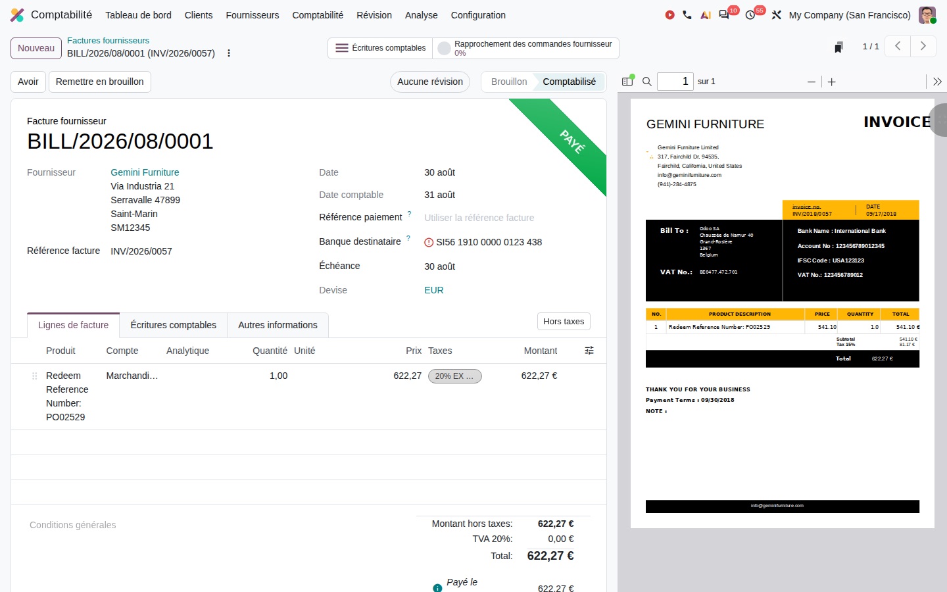
Task: Open the AI assistant icon
Action: pos(706,14)
